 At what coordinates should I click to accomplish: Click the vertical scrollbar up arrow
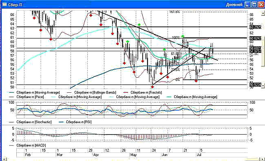pyautogui.click(x=263, y=13)
